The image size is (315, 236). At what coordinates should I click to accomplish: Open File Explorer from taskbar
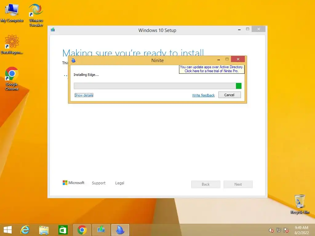point(44,230)
